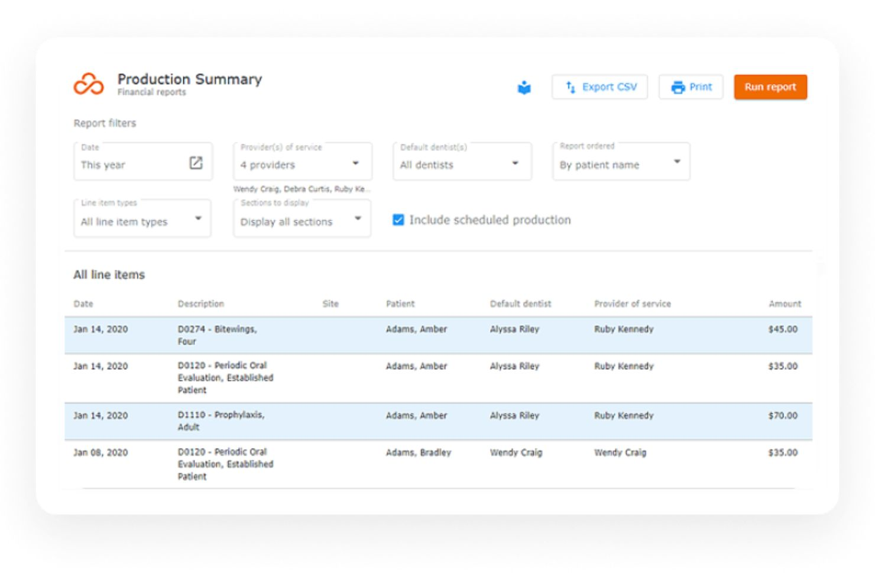875x584 pixels.
Task: Select the D0274 - Bitewings, Four row
Action: [438, 335]
